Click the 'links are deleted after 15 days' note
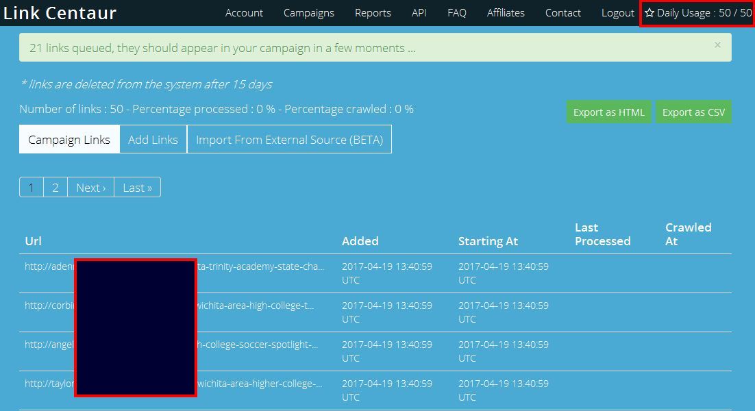 click(x=147, y=84)
